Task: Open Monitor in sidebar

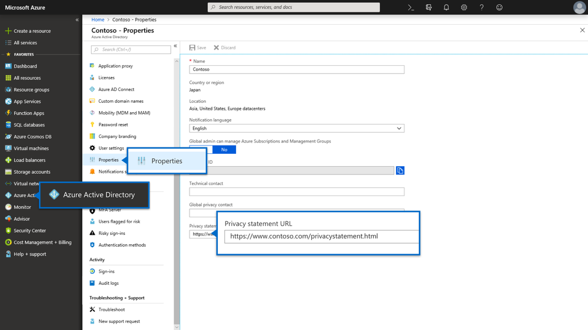Action: [x=18, y=207]
